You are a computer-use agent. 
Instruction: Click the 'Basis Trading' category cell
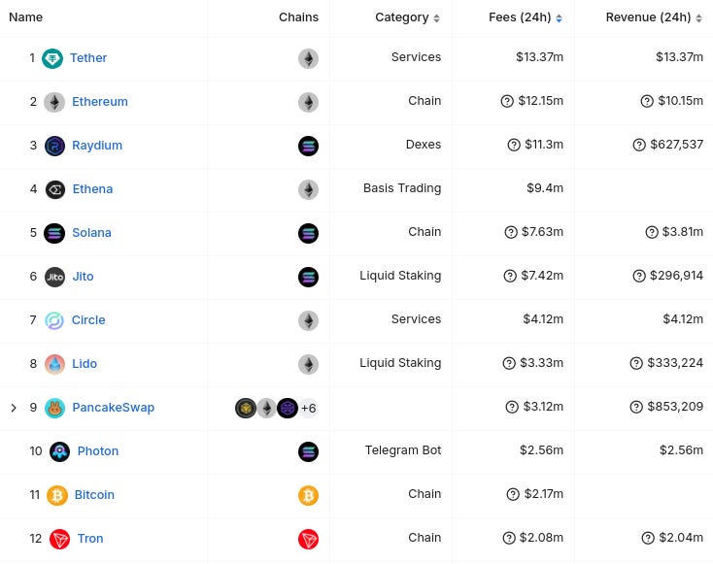402,188
